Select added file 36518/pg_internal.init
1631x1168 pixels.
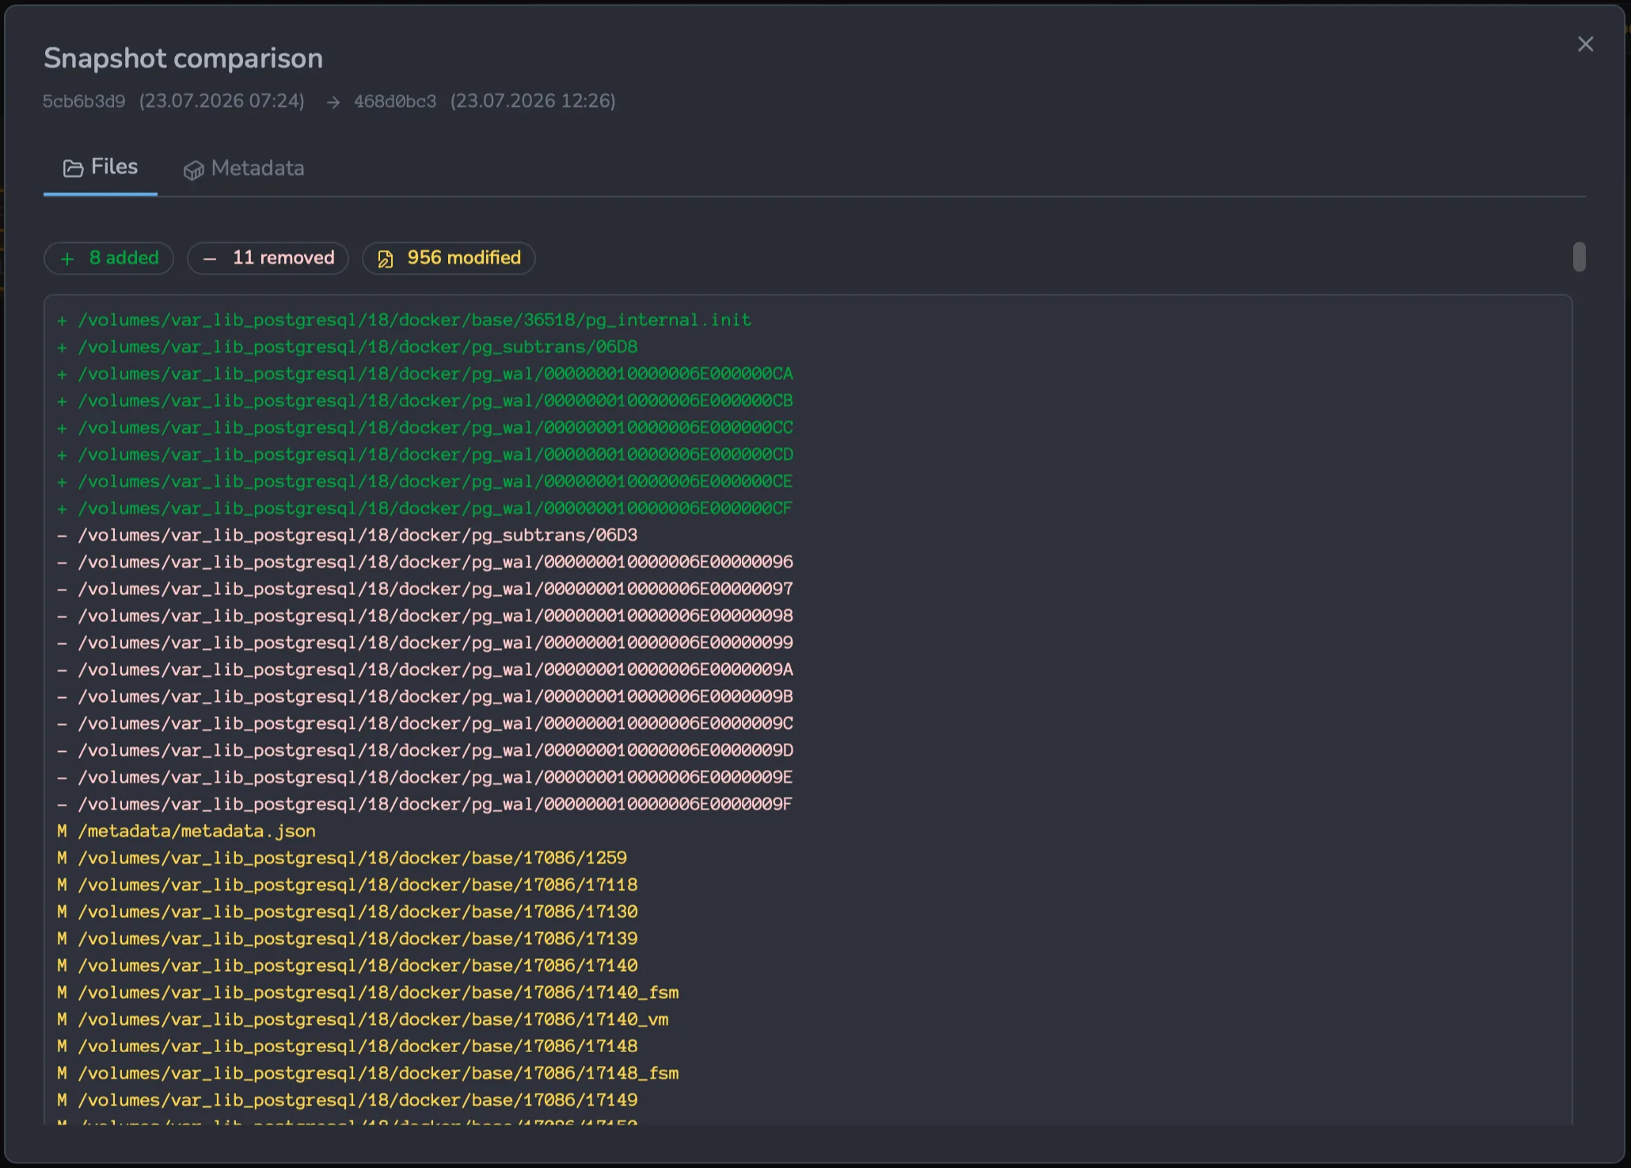tap(405, 320)
